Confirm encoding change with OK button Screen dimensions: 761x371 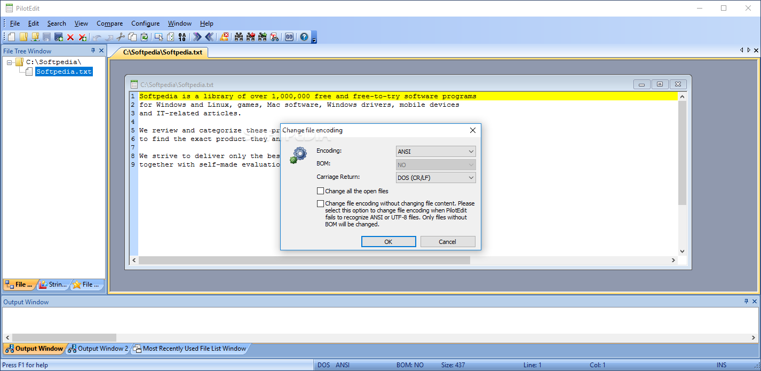[389, 242]
